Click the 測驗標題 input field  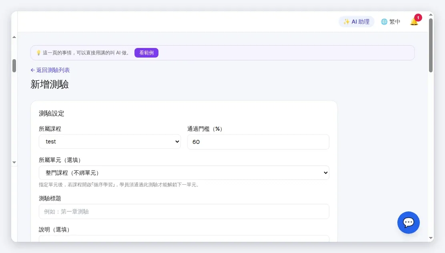pyautogui.click(x=184, y=211)
